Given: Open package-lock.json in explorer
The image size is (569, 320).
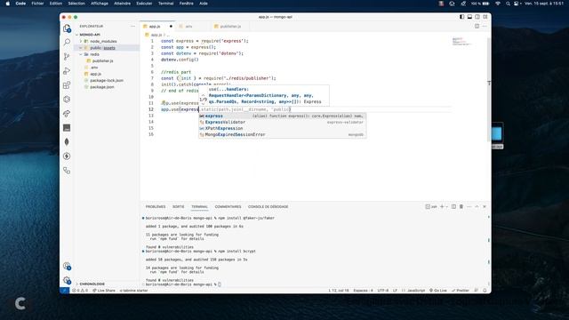Looking at the screenshot, I should (107, 80).
